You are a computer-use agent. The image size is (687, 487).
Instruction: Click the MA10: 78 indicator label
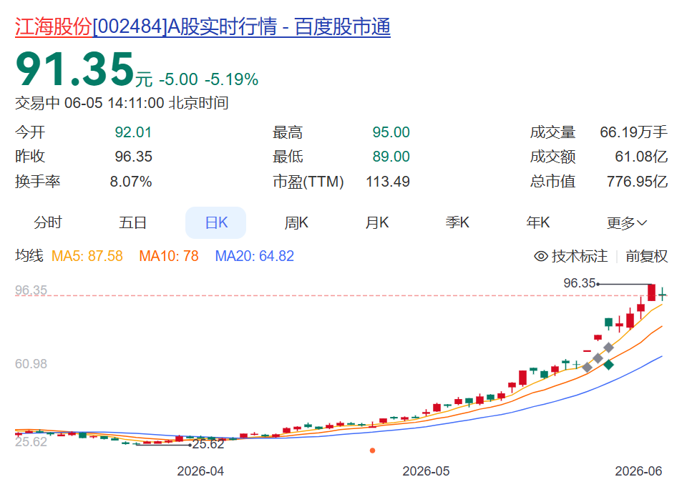click(x=169, y=256)
